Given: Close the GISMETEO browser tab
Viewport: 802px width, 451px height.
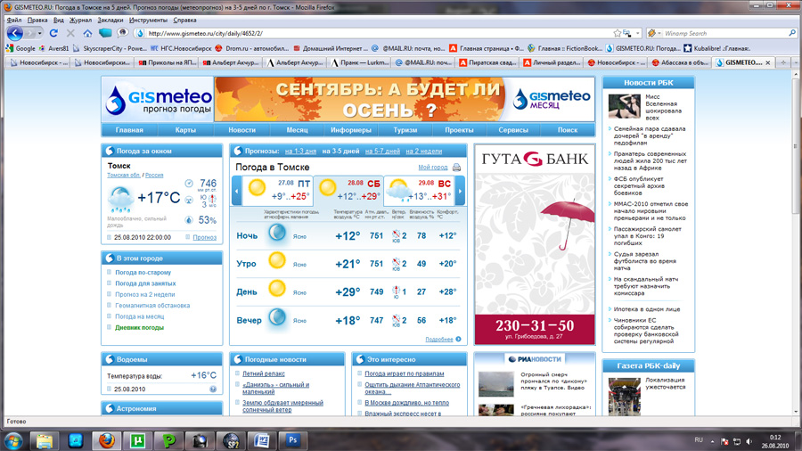Looking at the screenshot, I should coord(768,62).
